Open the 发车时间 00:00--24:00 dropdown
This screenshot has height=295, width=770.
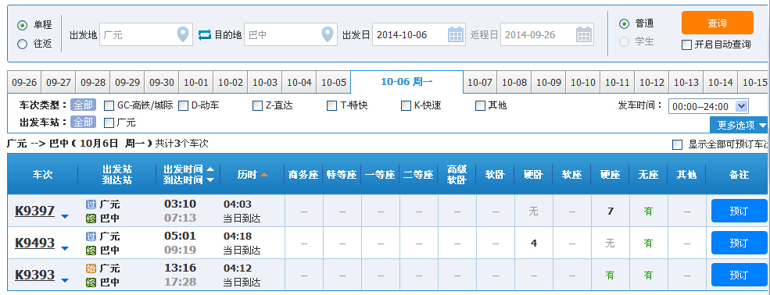click(x=708, y=106)
